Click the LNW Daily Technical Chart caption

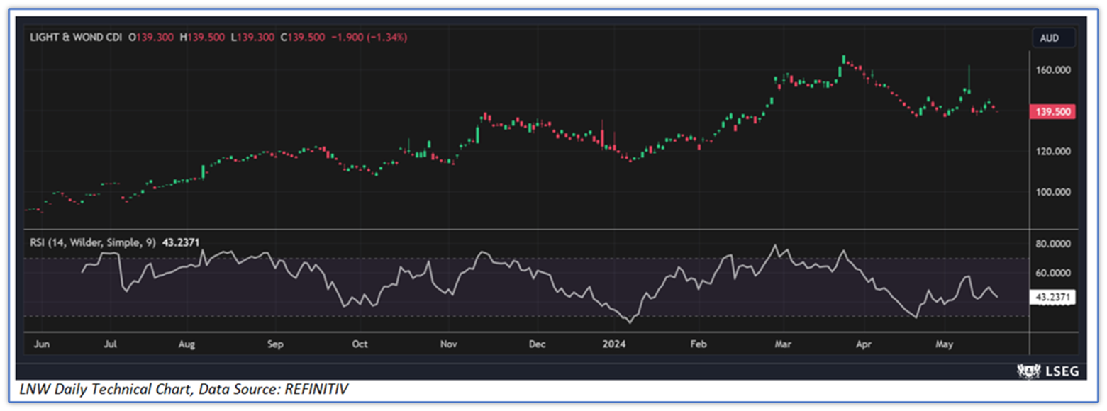(x=183, y=389)
